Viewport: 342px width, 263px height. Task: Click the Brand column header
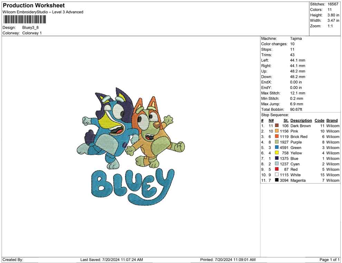[x=332, y=120]
